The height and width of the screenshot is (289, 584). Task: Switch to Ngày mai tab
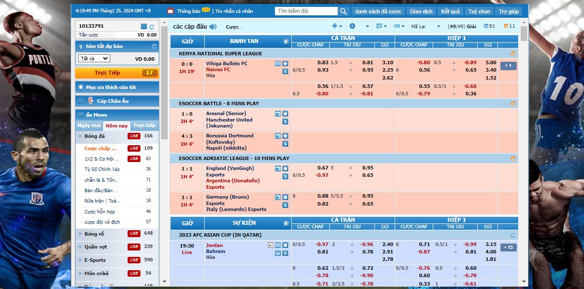pyautogui.click(x=89, y=125)
